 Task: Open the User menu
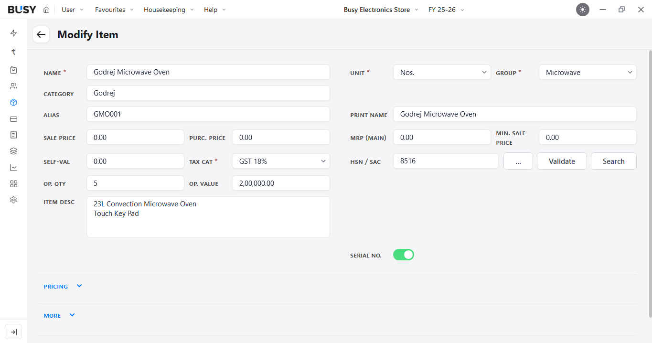pyautogui.click(x=73, y=10)
